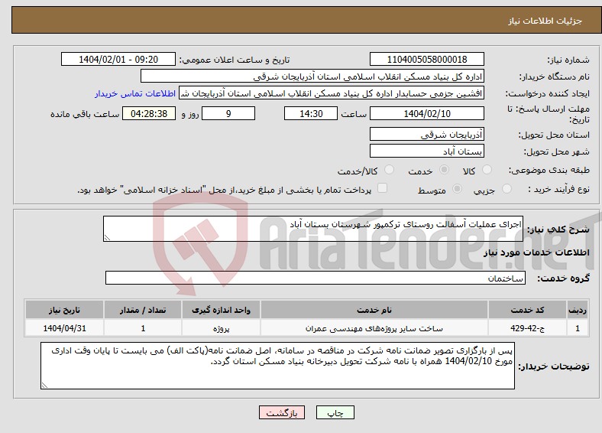Viewport: 602px width, 433px height.
Task: Click the توضیحات خریدار label
Action: pos(554,366)
